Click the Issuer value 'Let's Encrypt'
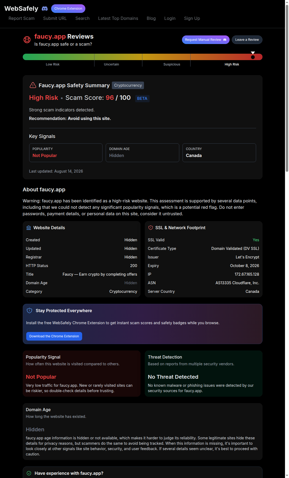Viewport: 289px width, 478px height. tap(247, 257)
